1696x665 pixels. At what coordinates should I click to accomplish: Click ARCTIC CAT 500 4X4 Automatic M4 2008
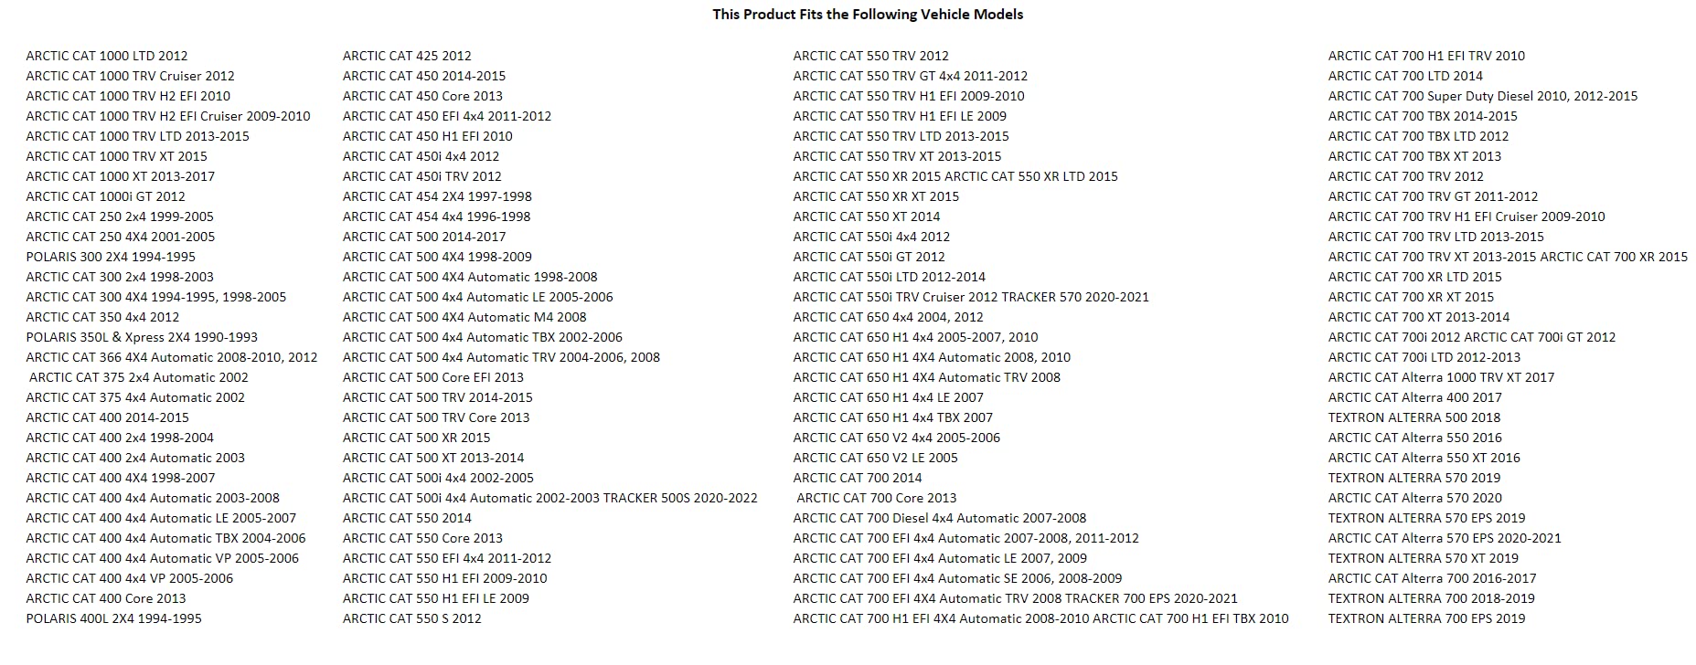[x=464, y=317]
